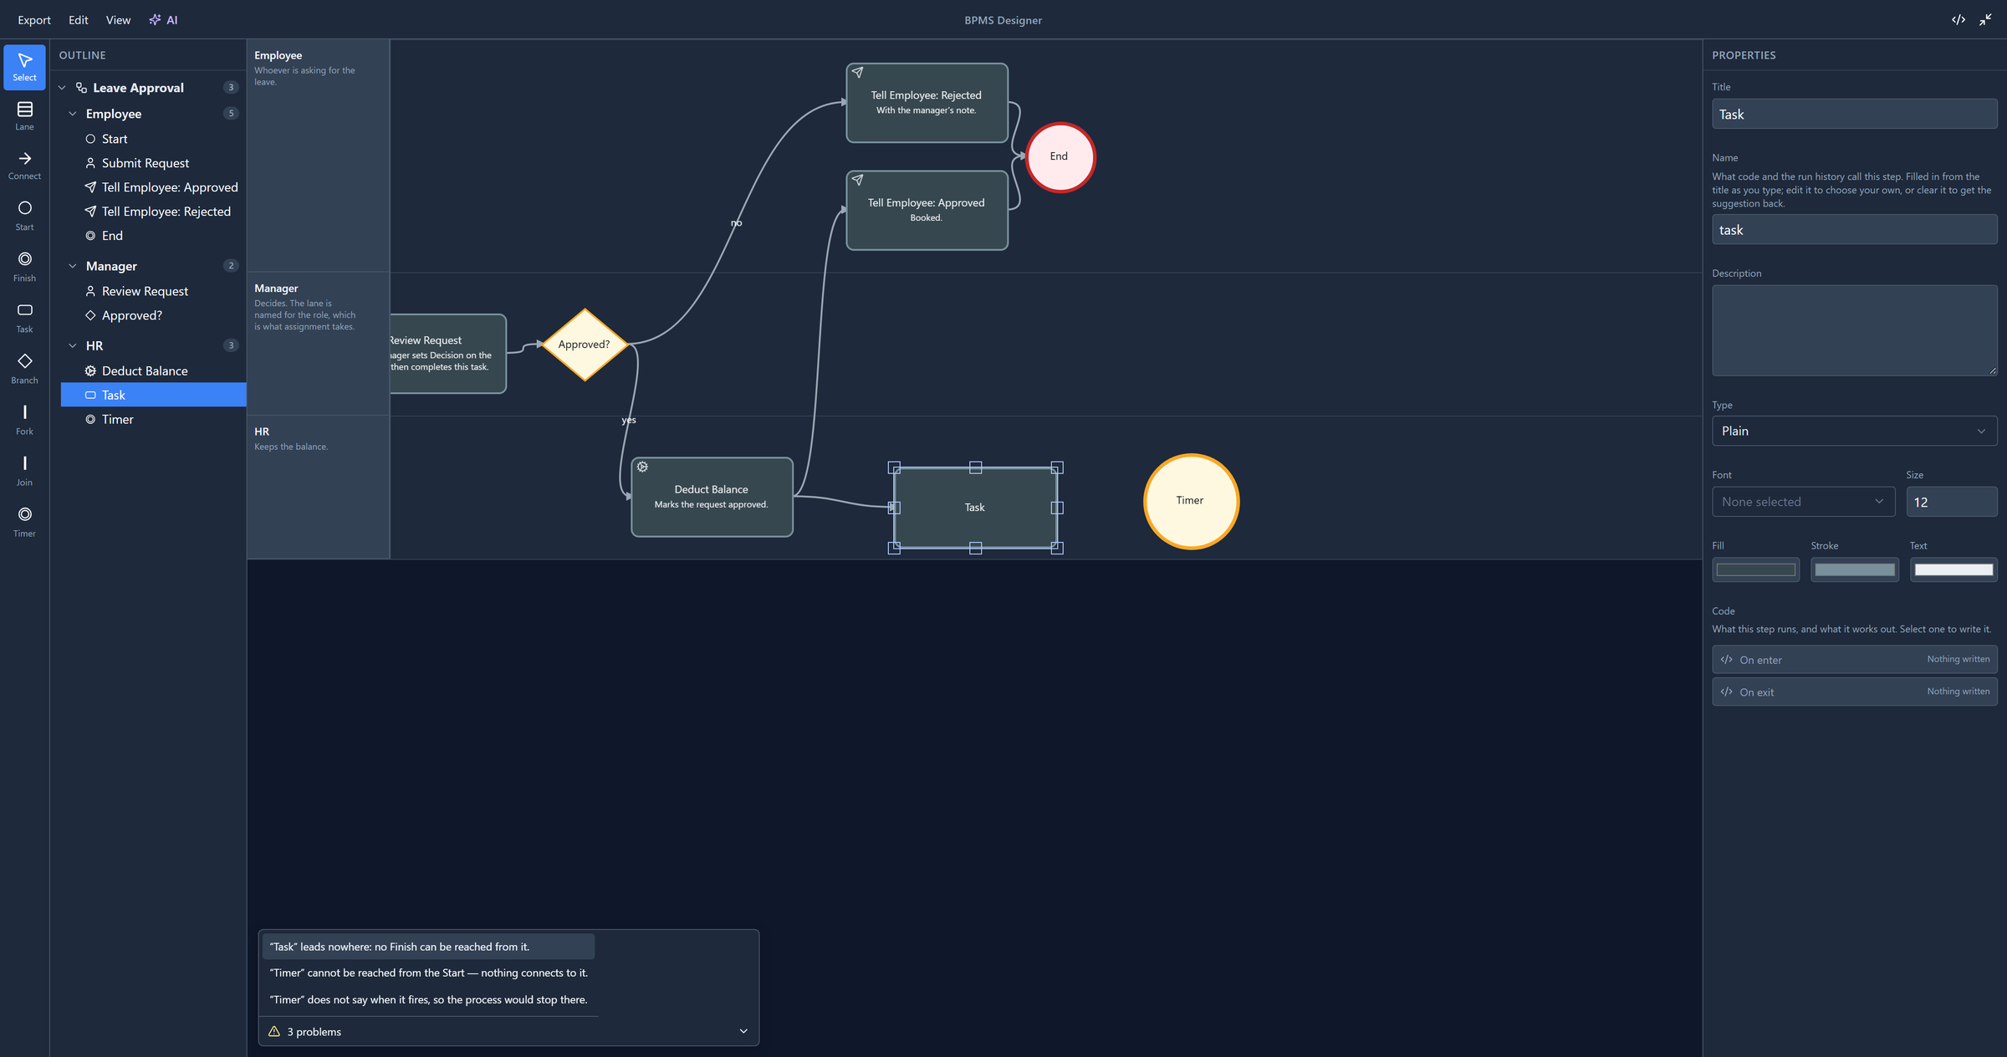Image resolution: width=2007 pixels, height=1057 pixels.
Task: Select the Task leads nowhere problem
Action: (428, 947)
